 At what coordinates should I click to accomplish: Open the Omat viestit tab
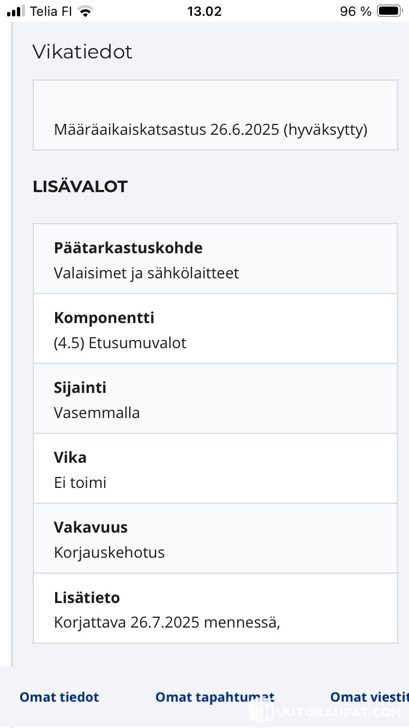click(369, 697)
